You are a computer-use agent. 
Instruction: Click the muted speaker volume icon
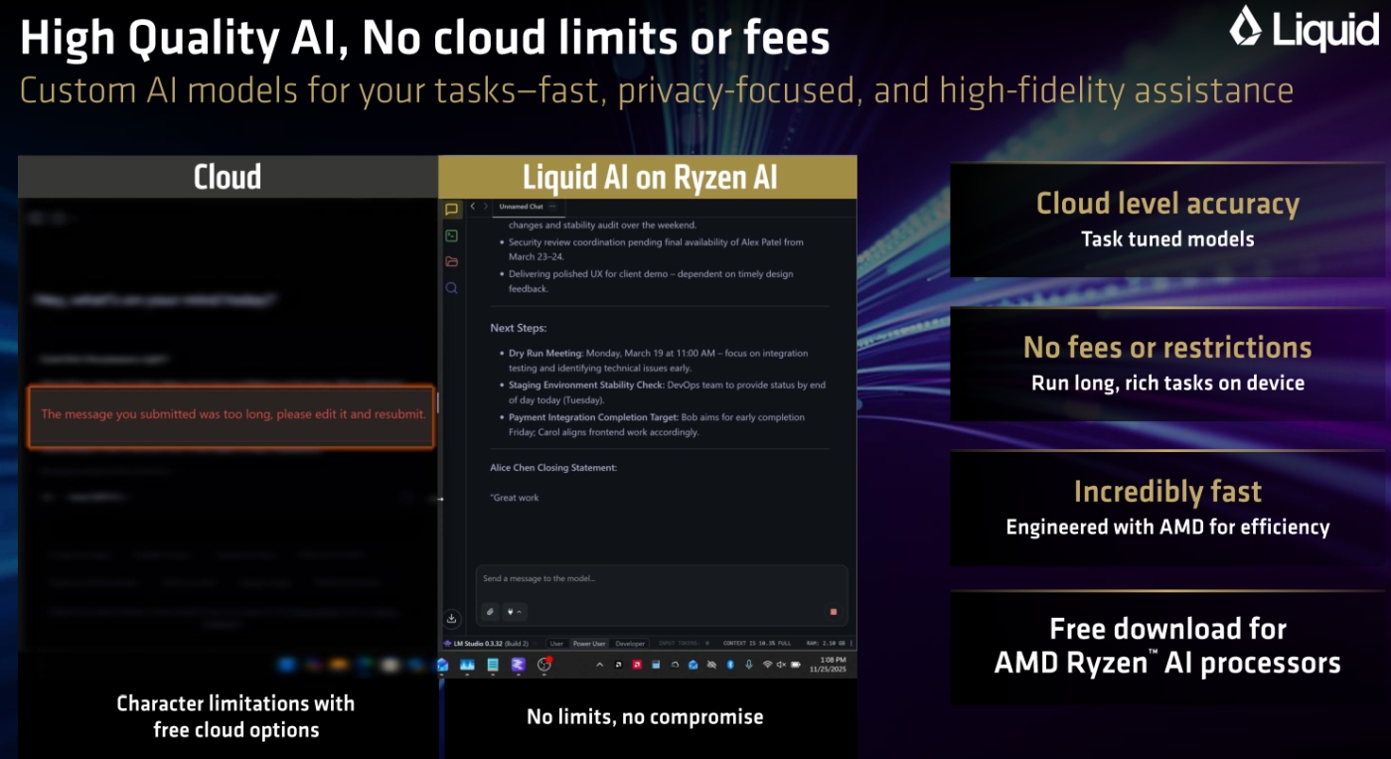781,665
